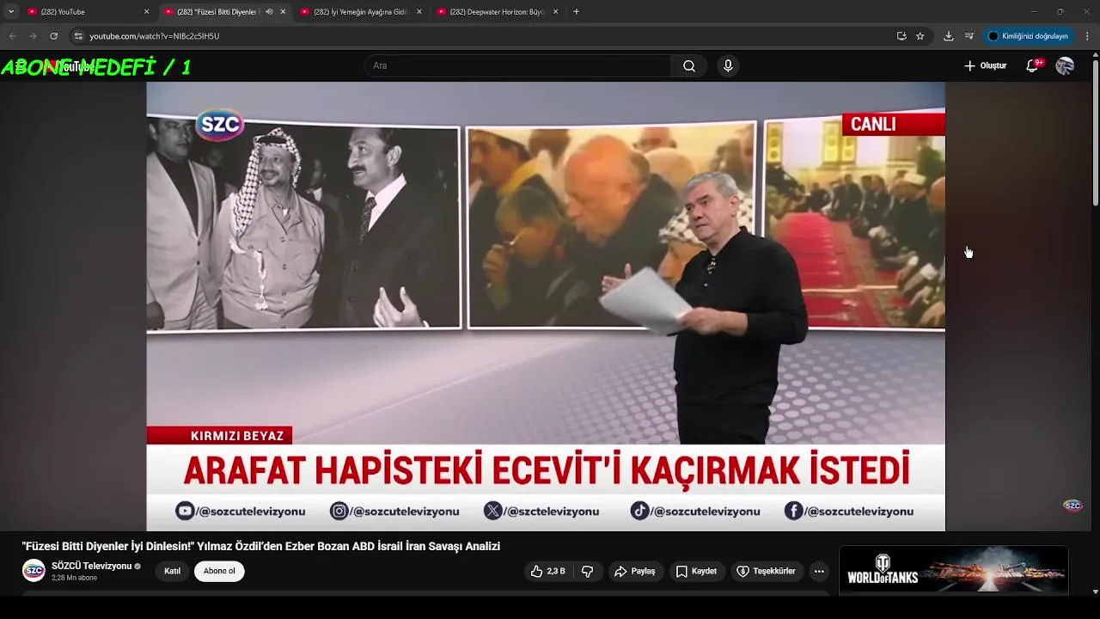
Task: Open "Oluştur" create button
Action: coord(985,66)
